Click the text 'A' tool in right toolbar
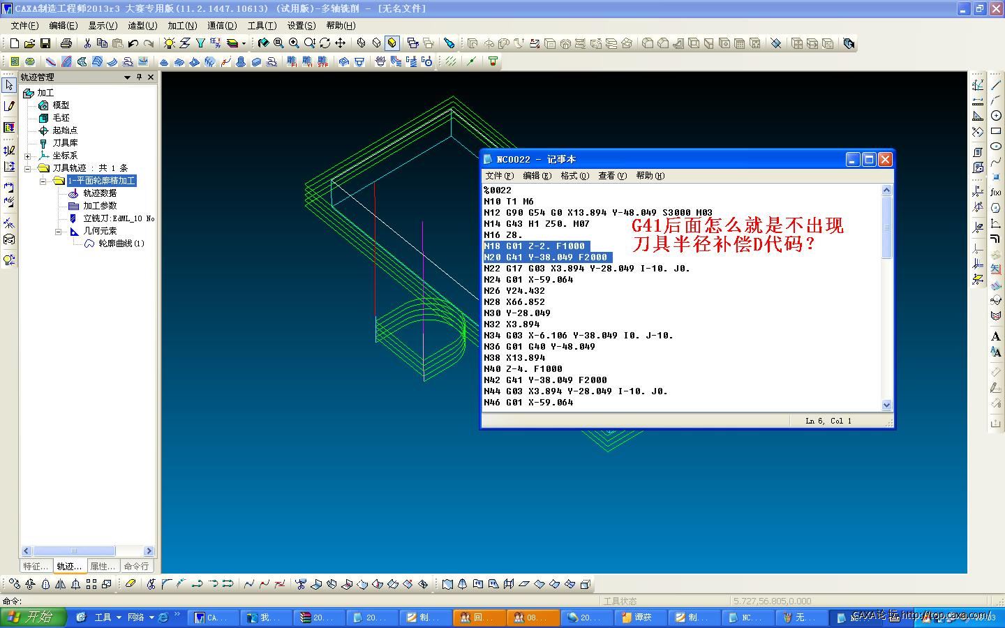The width and height of the screenshot is (1005, 628). pos(995,336)
